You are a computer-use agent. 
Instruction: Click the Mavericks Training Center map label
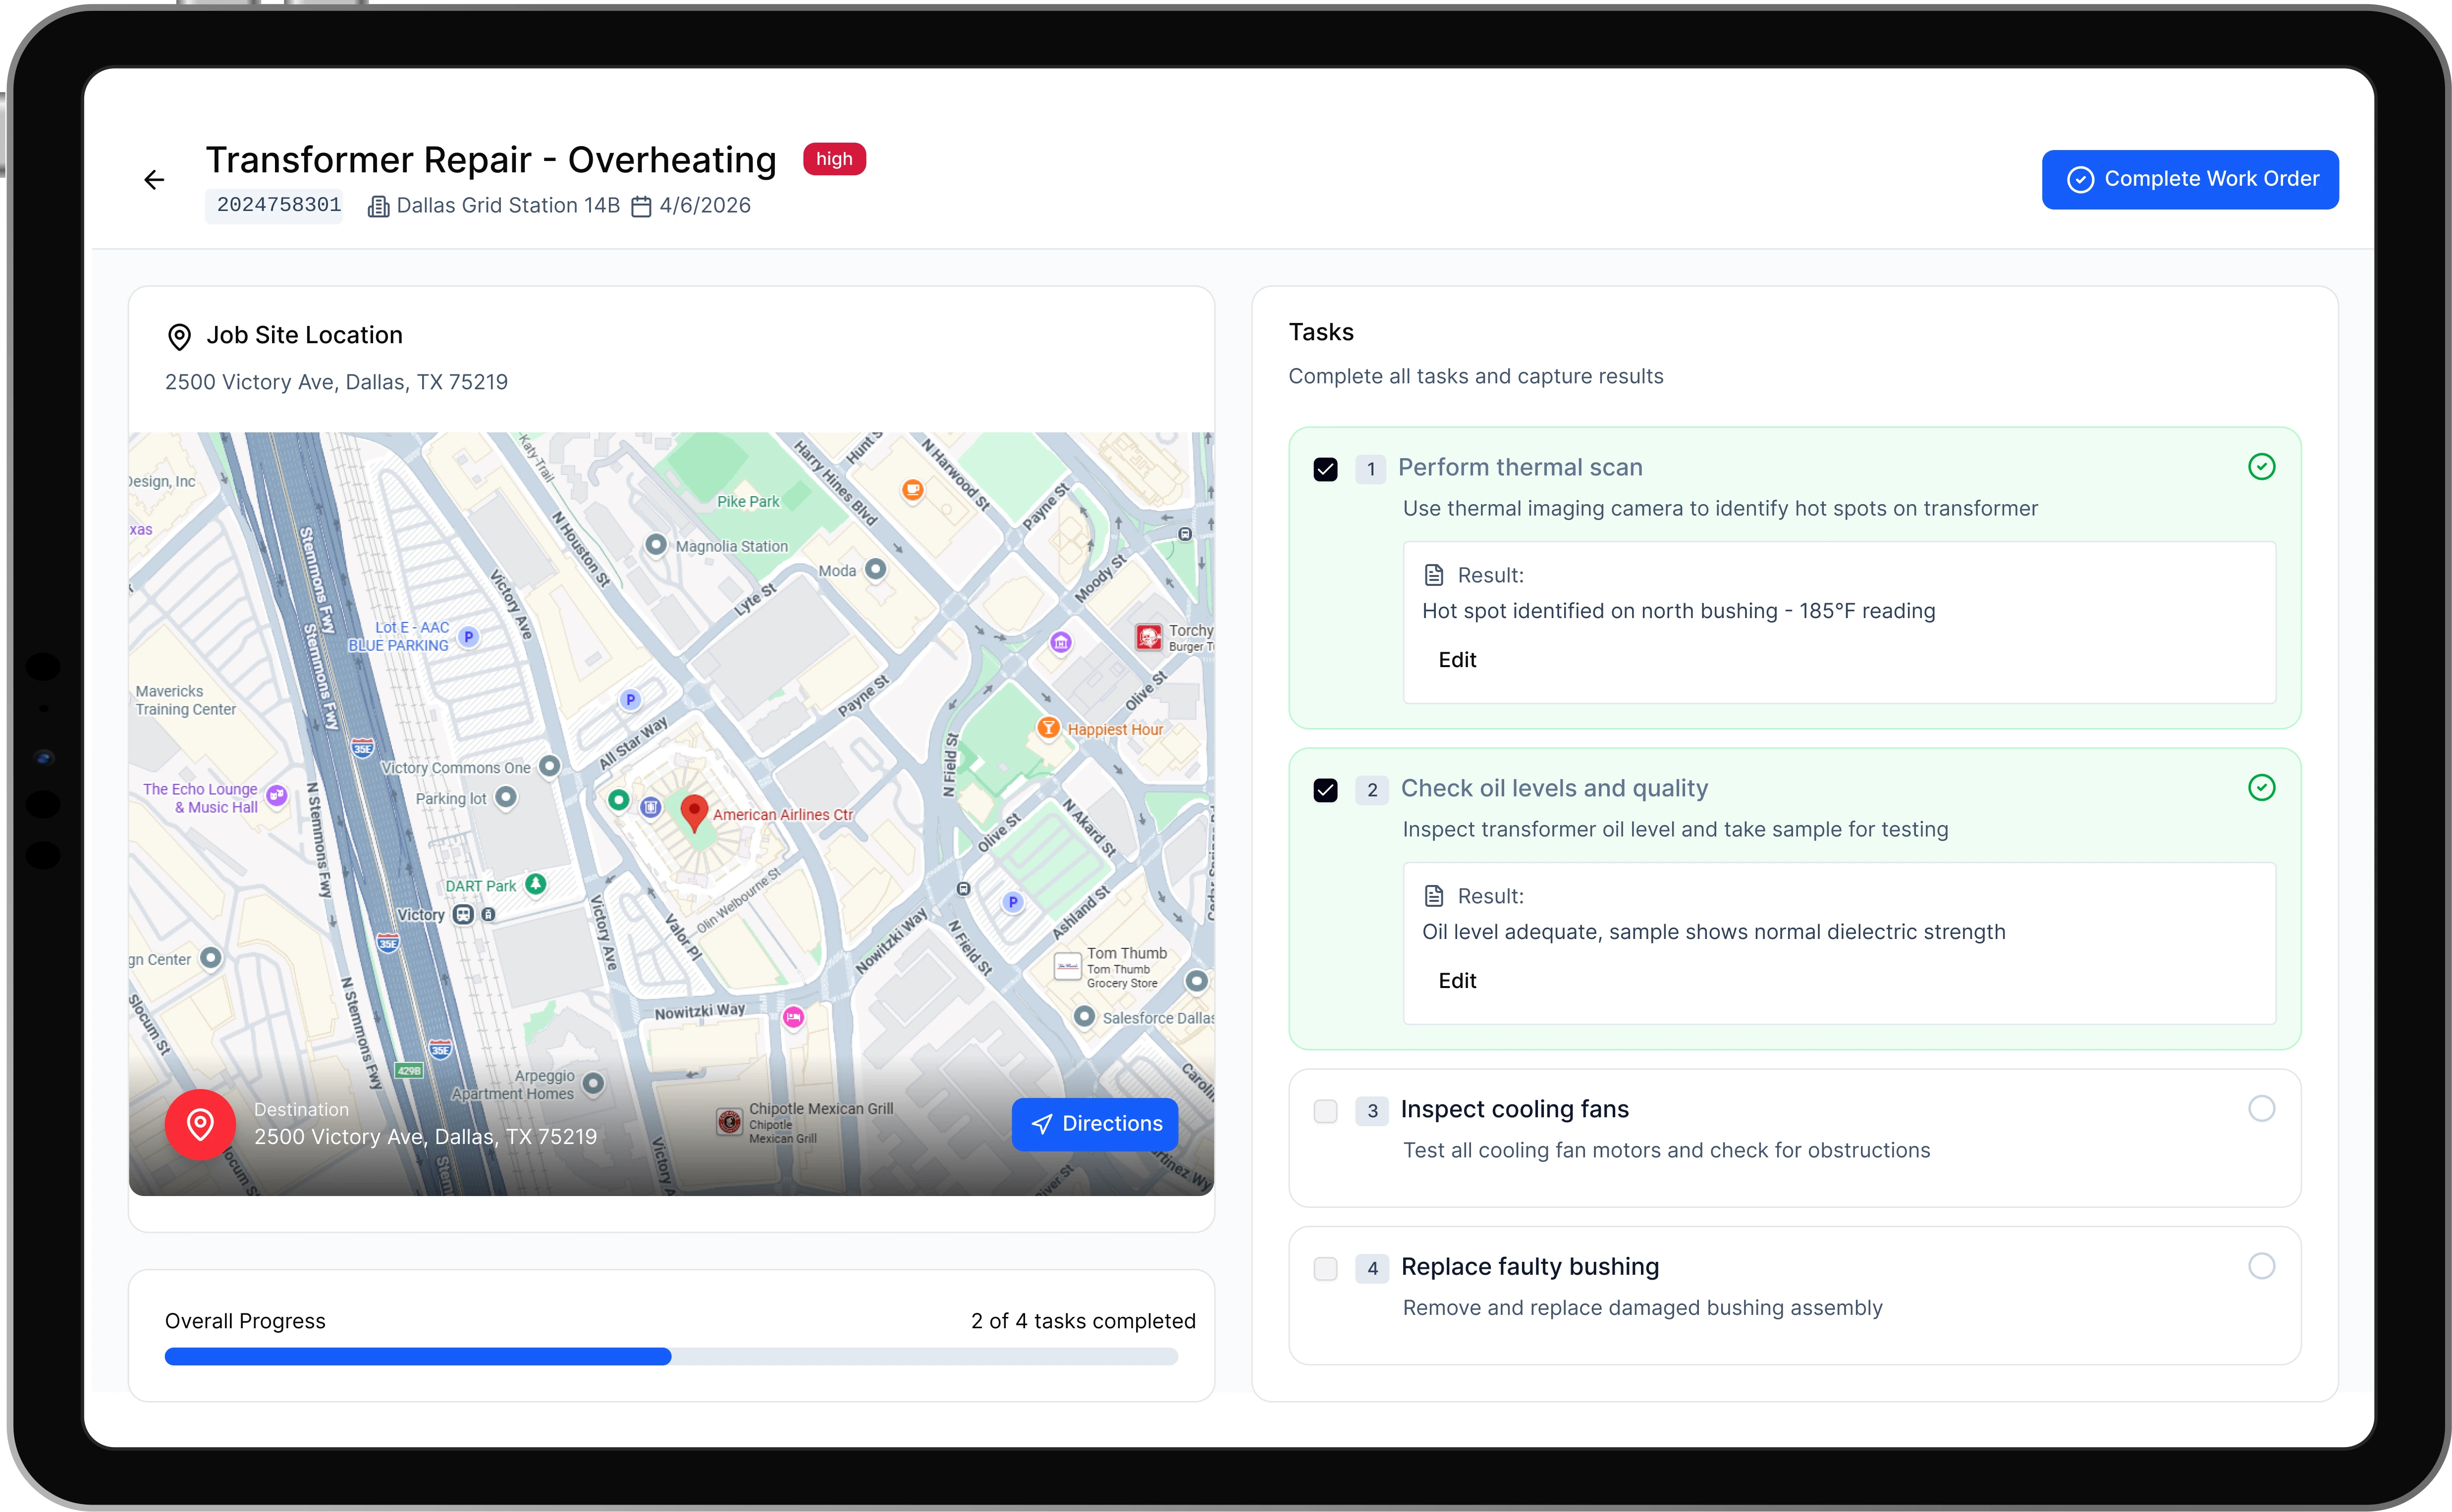pyautogui.click(x=186, y=700)
